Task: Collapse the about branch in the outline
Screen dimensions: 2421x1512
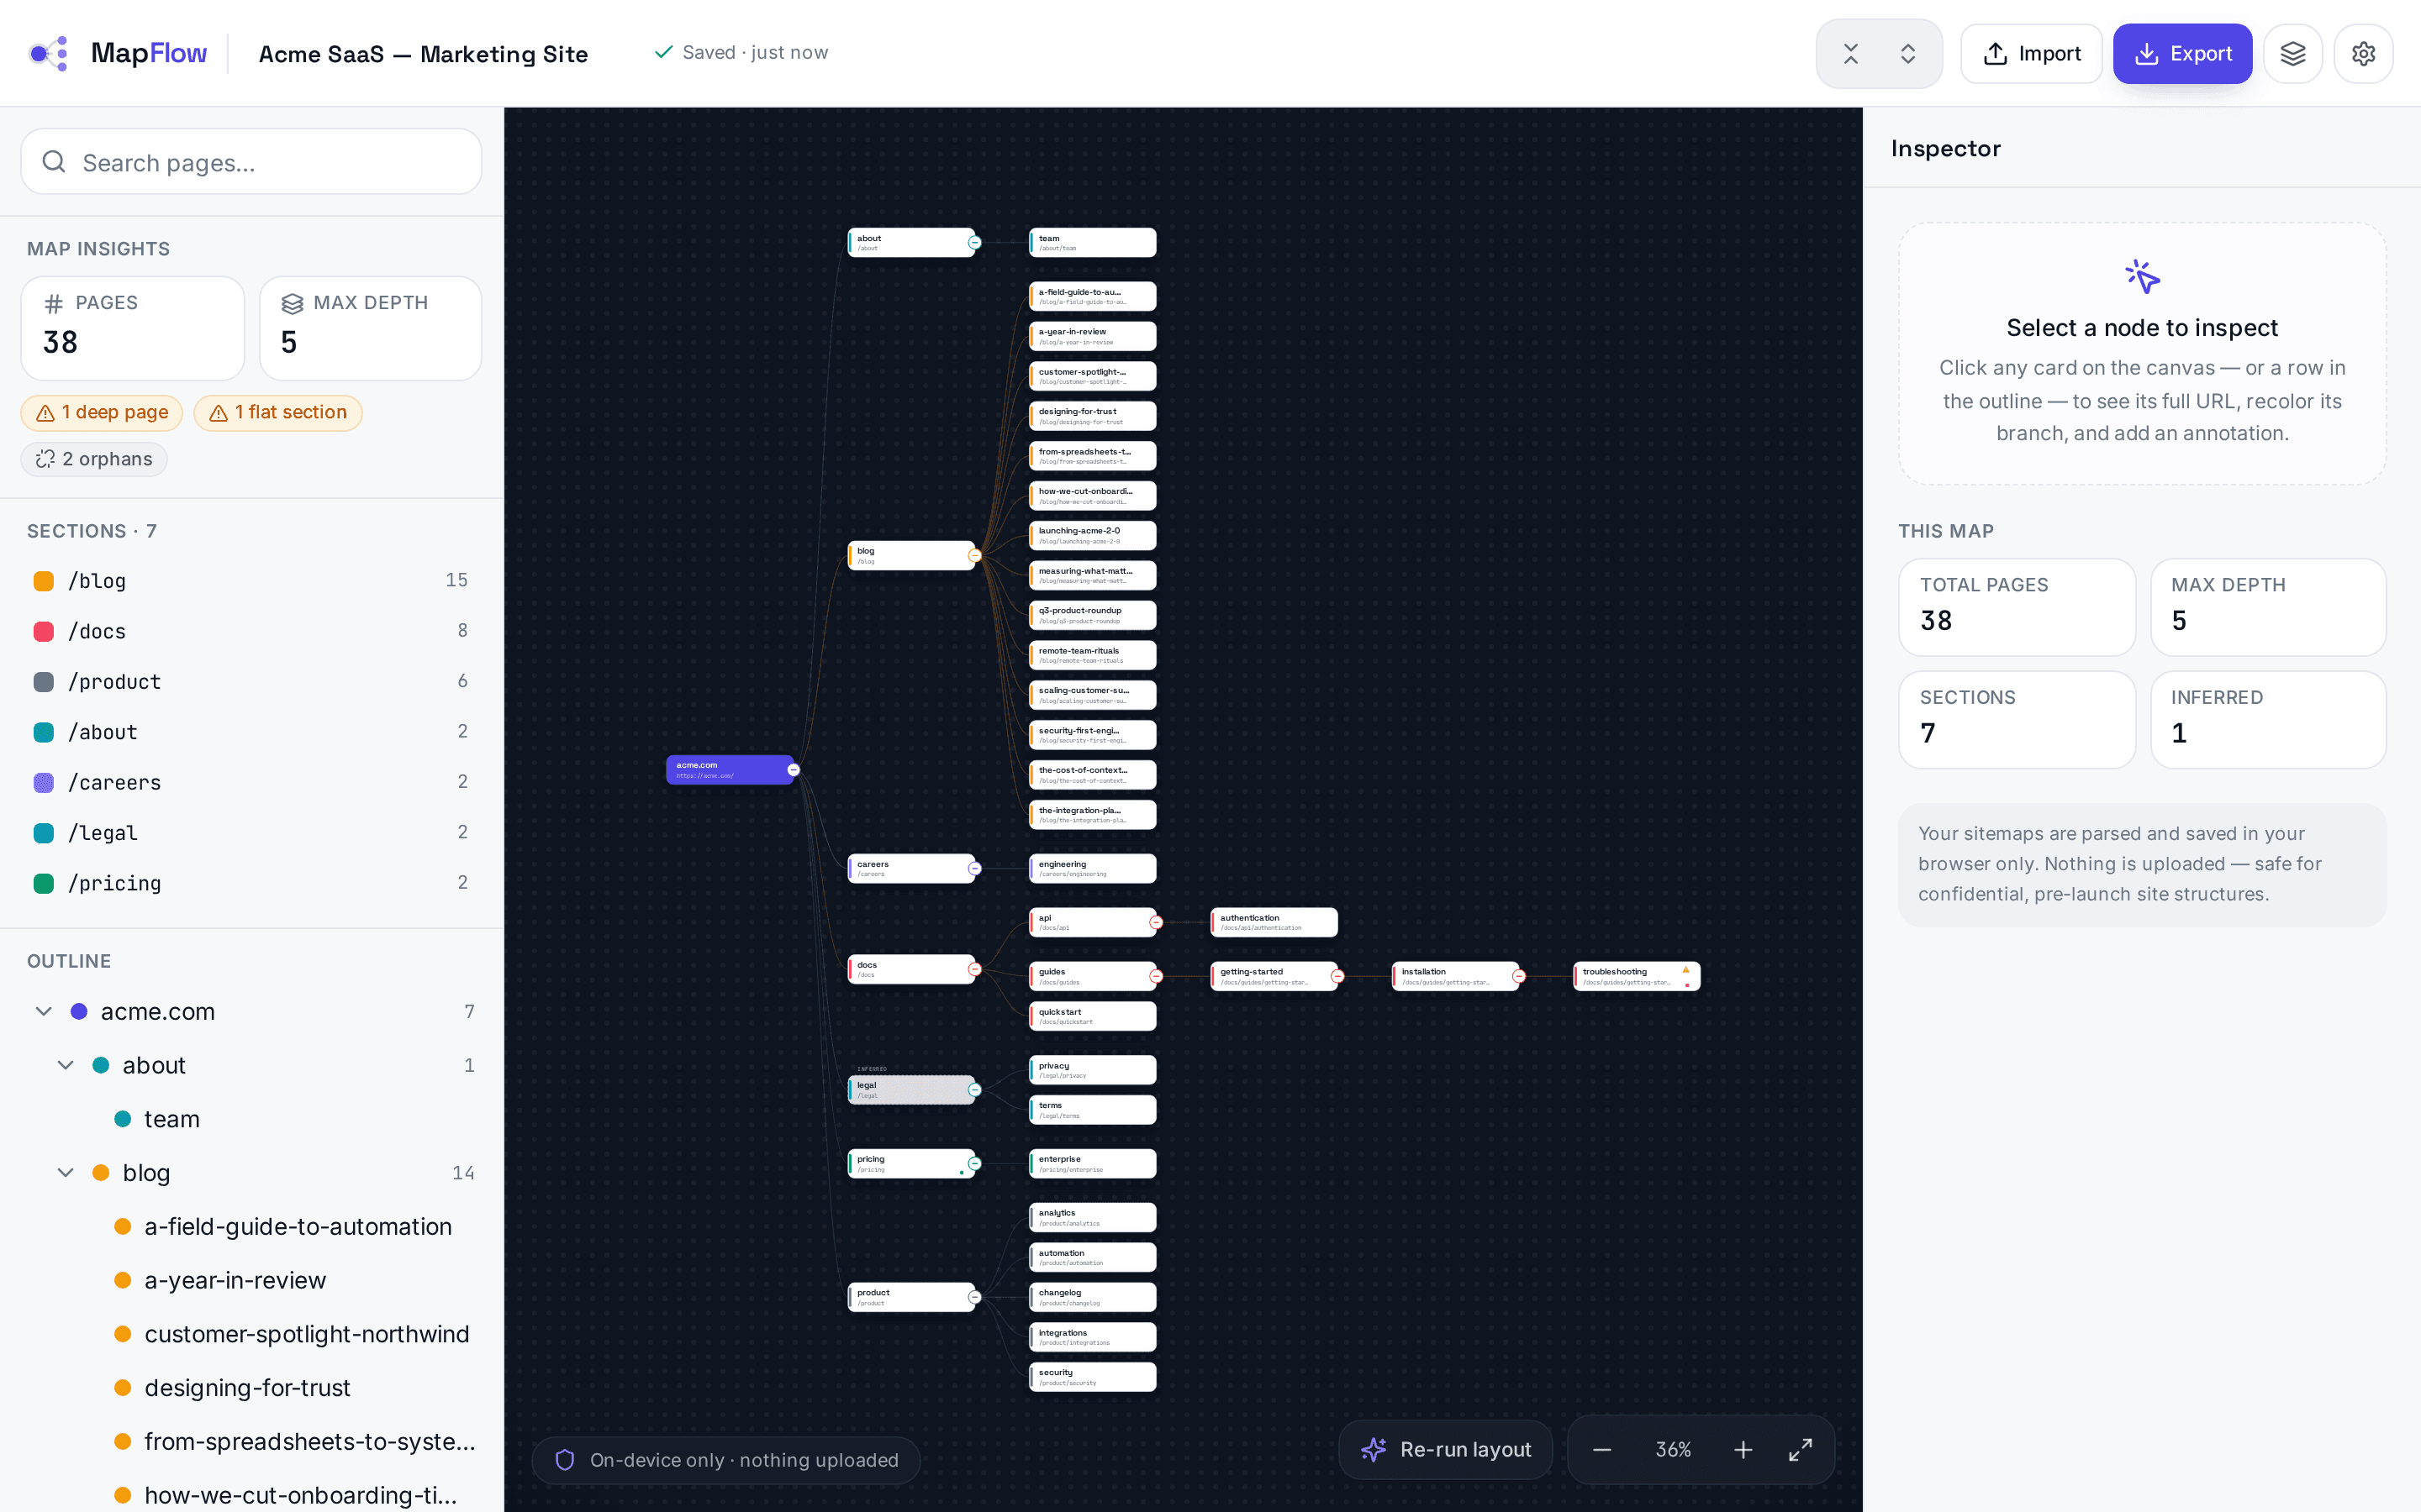Action: point(66,1065)
